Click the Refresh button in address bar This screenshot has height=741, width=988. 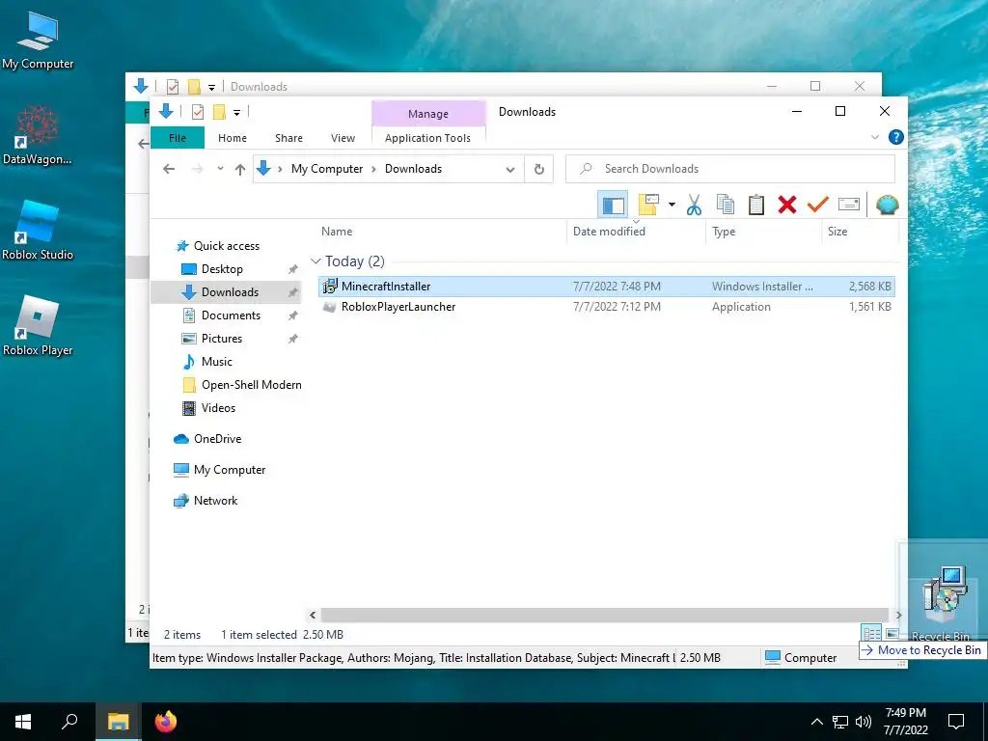click(x=538, y=169)
